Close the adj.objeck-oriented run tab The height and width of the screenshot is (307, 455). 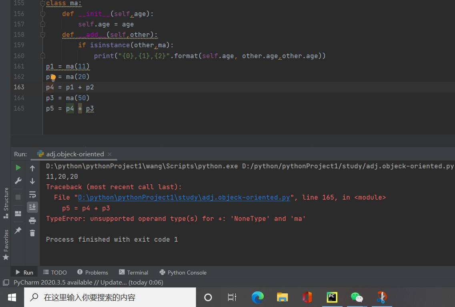coord(110,154)
